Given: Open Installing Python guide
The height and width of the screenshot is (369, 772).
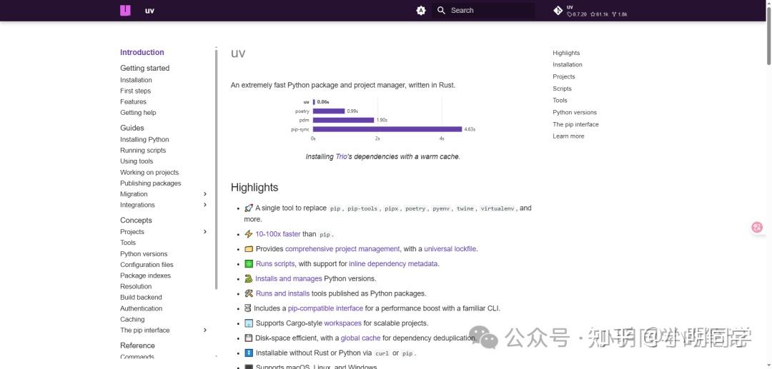Looking at the screenshot, I should coord(144,140).
